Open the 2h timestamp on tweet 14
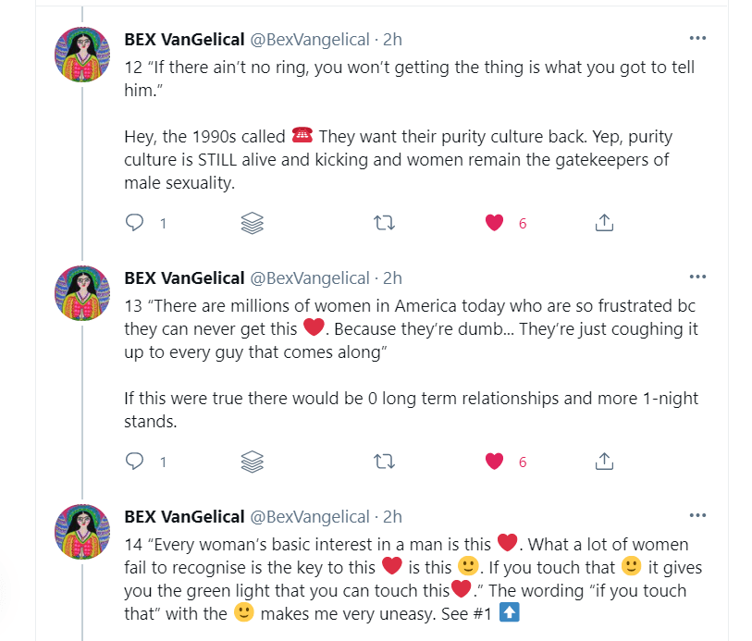This screenshot has height=641, width=752. [392, 516]
